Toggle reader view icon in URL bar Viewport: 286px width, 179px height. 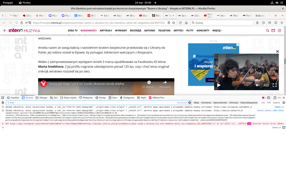169,23
